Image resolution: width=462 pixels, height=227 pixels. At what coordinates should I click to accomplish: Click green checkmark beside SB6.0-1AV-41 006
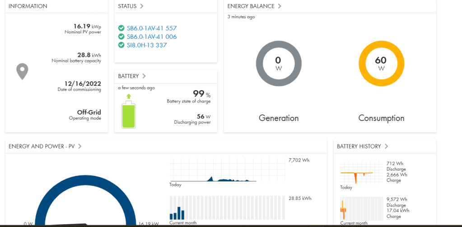121,37
